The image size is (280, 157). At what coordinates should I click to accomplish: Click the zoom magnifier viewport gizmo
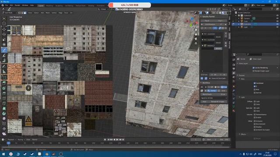pos(196,30)
